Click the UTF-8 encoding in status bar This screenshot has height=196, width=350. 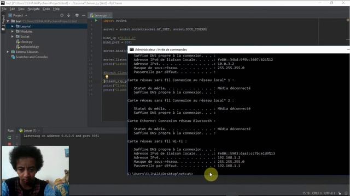330,193
